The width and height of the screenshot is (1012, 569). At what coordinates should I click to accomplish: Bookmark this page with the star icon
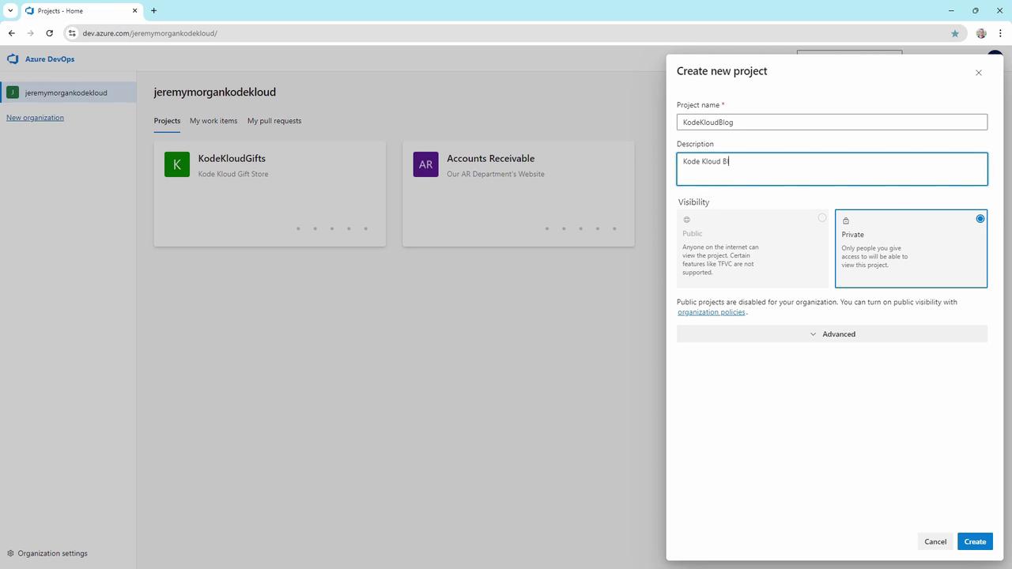[x=955, y=33]
